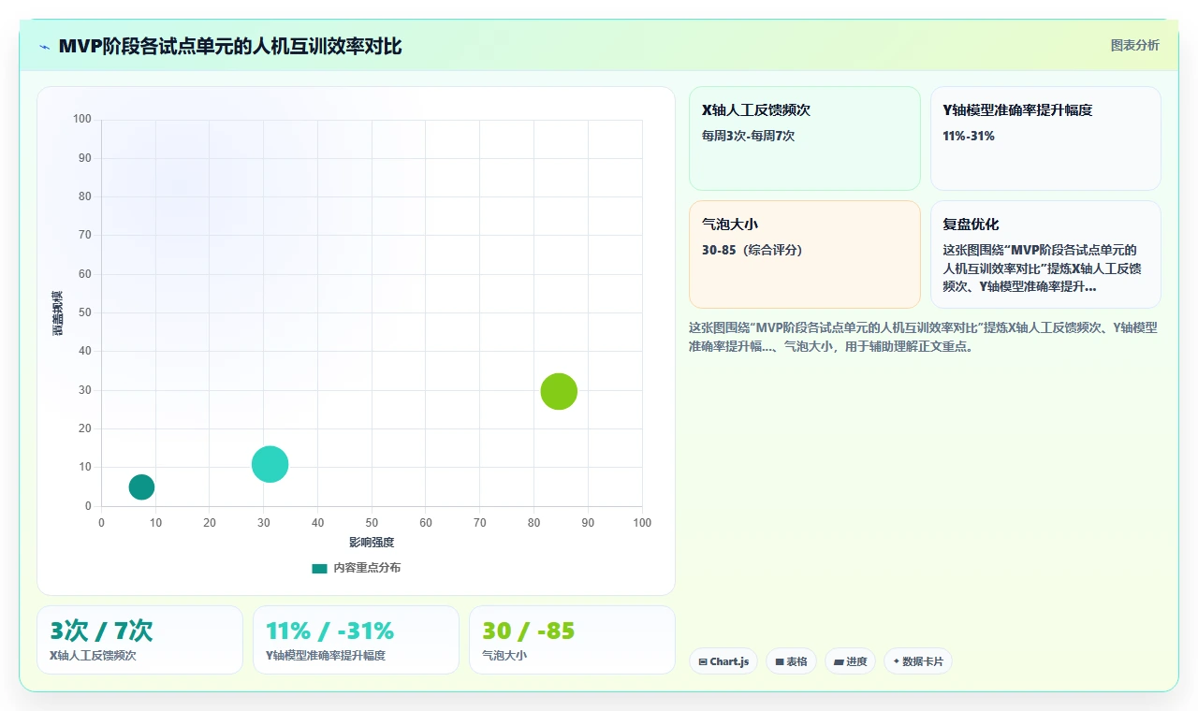Select the 表格 tag

[791, 661]
